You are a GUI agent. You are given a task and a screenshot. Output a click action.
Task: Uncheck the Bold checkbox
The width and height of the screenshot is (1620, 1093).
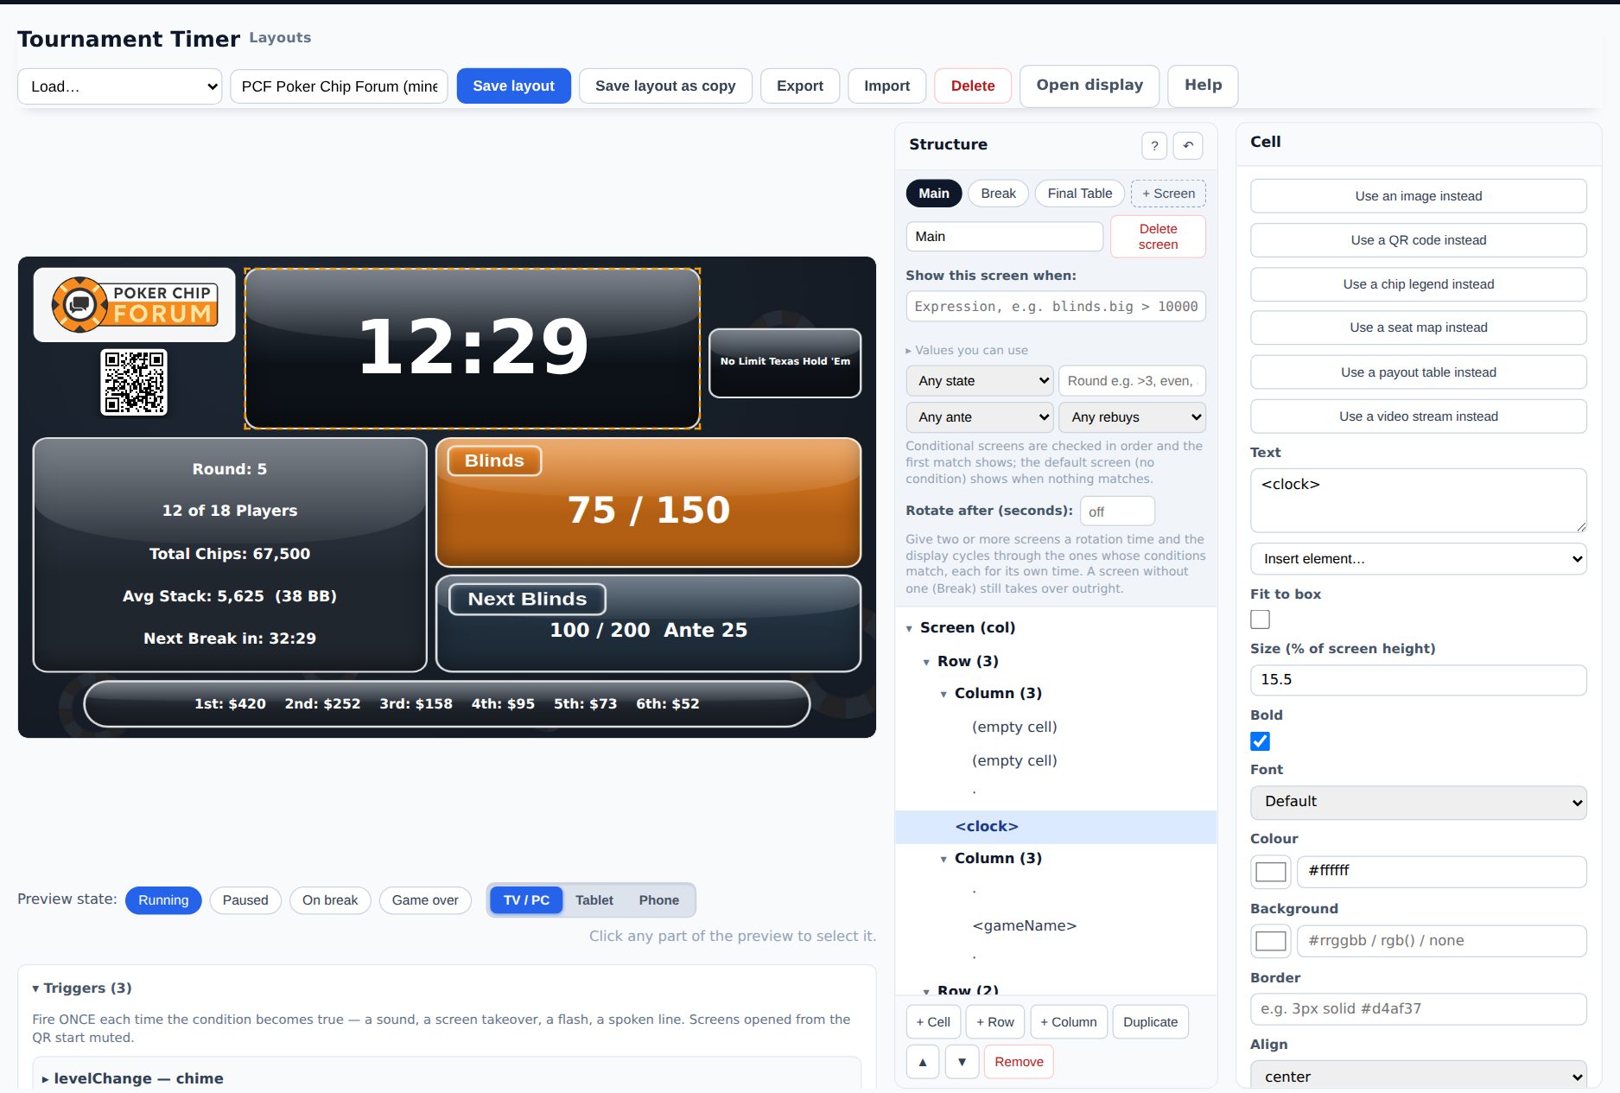(x=1261, y=741)
